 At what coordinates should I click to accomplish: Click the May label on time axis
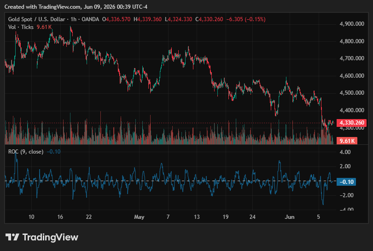coord(139,217)
